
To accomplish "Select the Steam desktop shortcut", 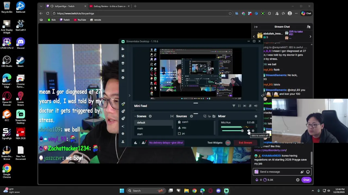I will click(x=20, y=61).
